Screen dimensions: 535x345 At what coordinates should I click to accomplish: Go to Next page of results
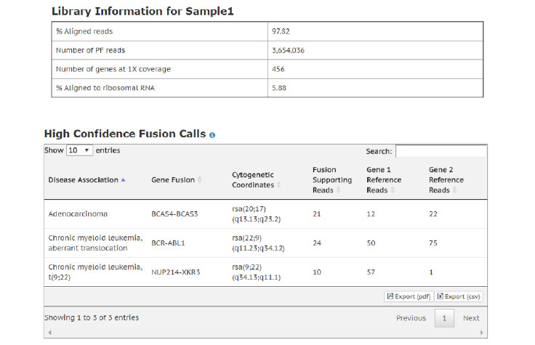click(471, 318)
